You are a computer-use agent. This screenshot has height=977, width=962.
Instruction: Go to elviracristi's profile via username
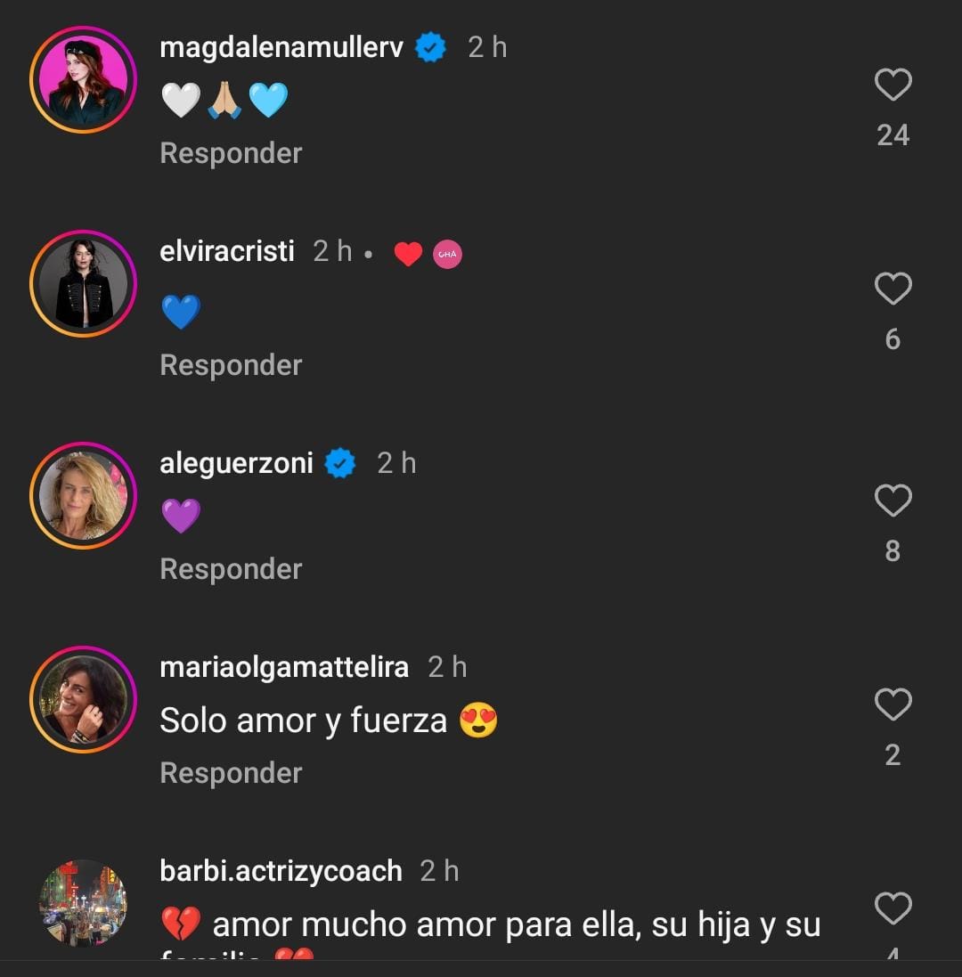pyautogui.click(x=227, y=251)
